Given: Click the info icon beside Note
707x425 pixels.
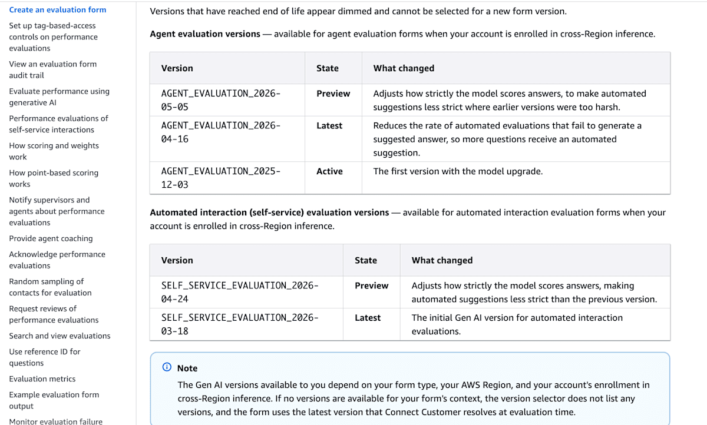Looking at the screenshot, I should [x=167, y=368].
